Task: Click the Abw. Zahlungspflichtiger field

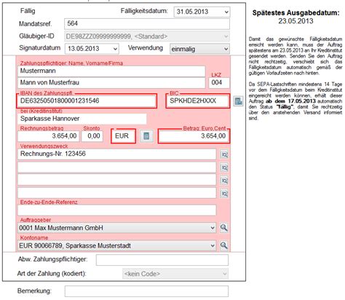Action: 162,260
